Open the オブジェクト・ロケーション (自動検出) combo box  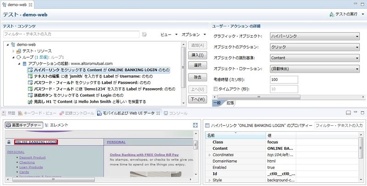pyautogui.click(x=315, y=69)
